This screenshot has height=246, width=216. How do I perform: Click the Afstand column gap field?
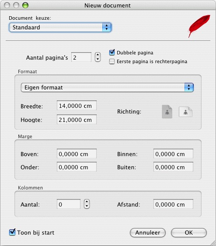click(173, 204)
